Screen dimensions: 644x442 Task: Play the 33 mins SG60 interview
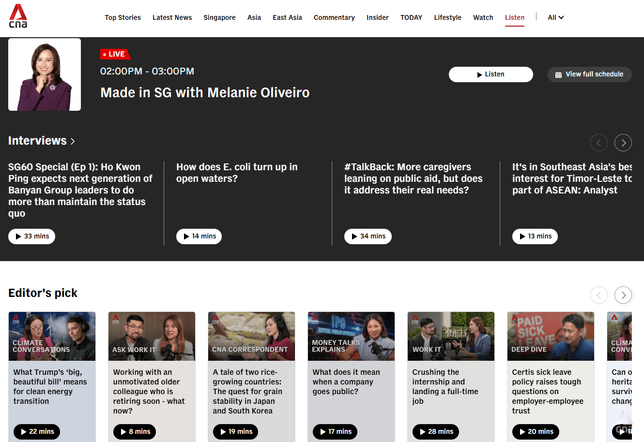(32, 236)
